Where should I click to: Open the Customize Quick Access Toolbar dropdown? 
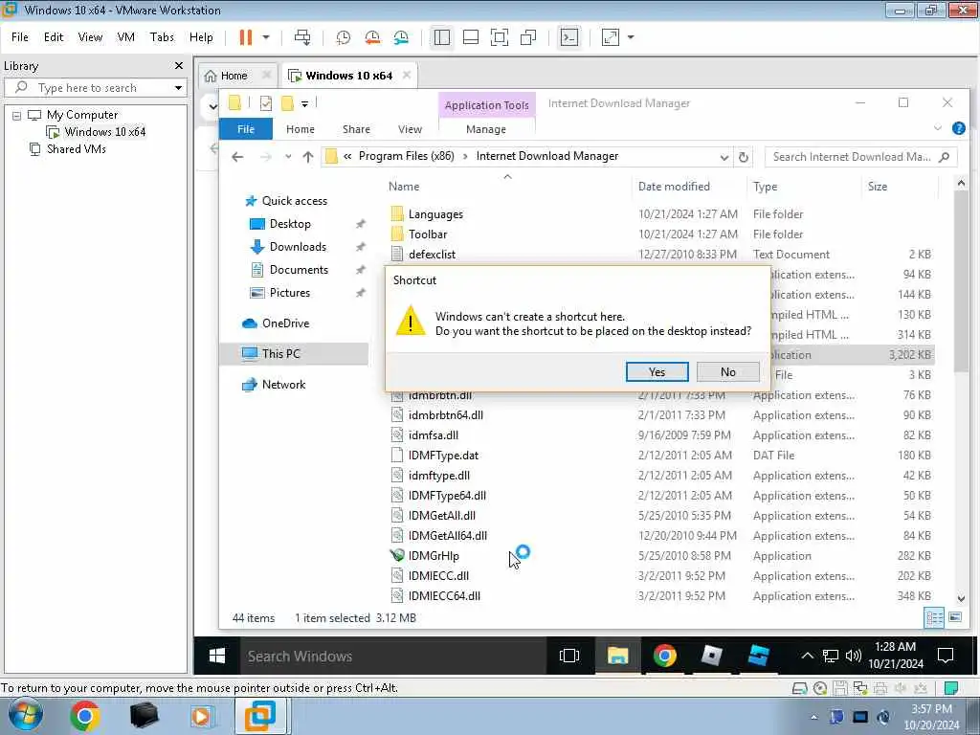pyautogui.click(x=304, y=103)
